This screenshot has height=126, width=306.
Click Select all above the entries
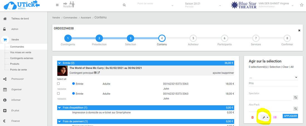pyautogui.click(x=62, y=79)
